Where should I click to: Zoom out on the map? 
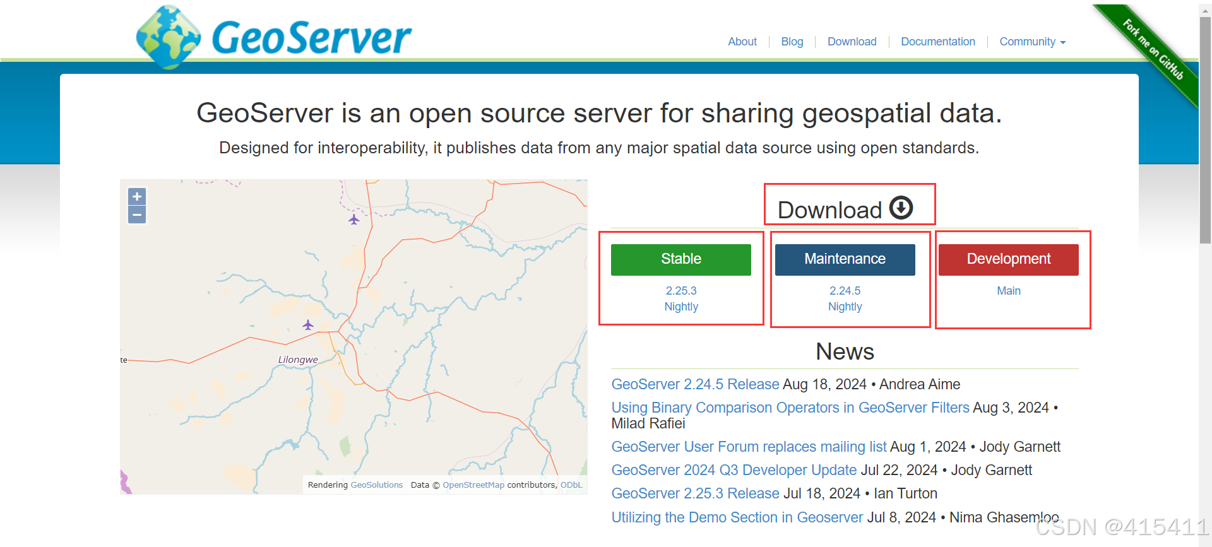point(137,215)
